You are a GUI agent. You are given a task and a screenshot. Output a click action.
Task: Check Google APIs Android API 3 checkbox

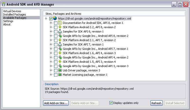(56, 66)
